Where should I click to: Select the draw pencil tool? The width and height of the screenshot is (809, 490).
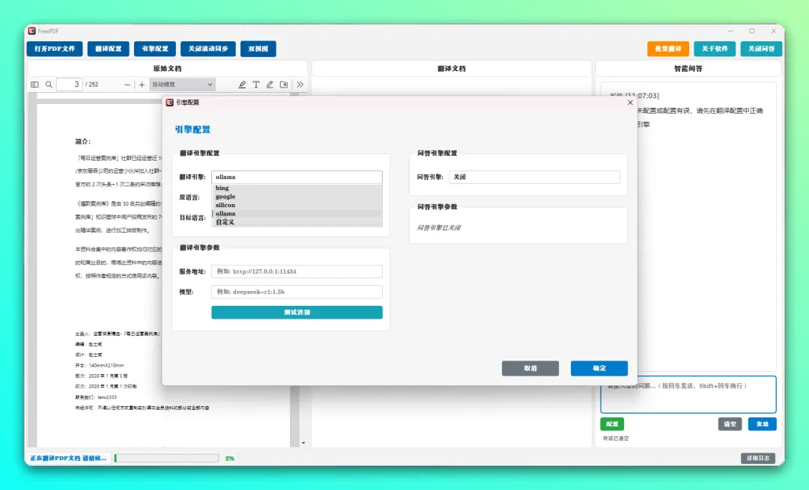click(270, 85)
